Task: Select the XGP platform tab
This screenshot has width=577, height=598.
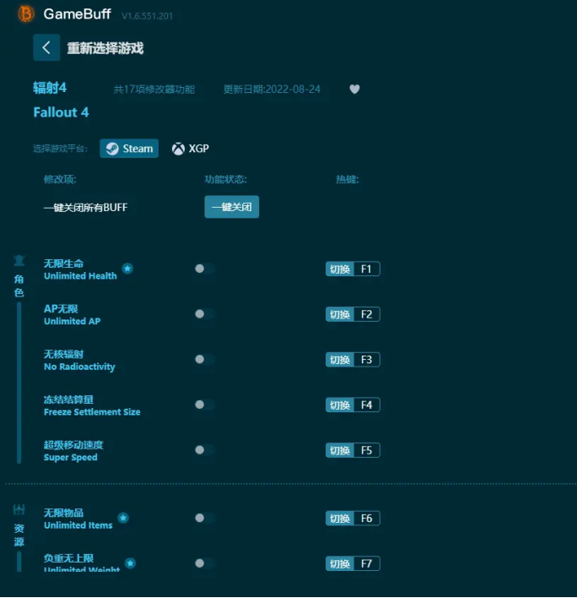Action: (x=191, y=149)
